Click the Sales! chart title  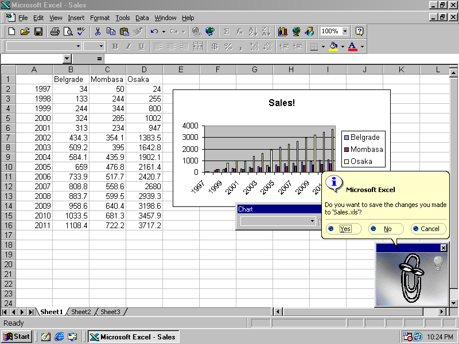282,103
